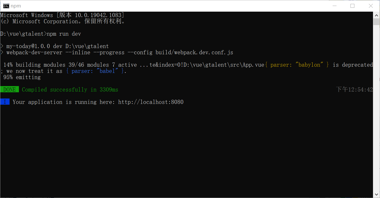Viewport: 380px width, 198px height.
Task: Click the scrollbar down arrow
Action: click(376, 194)
